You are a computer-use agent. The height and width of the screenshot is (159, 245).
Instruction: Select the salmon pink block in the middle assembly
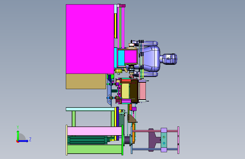coord(142,91)
